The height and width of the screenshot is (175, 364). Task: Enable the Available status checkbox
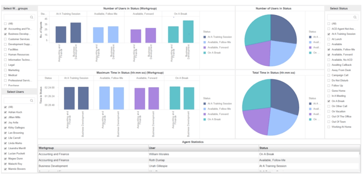point(329,44)
